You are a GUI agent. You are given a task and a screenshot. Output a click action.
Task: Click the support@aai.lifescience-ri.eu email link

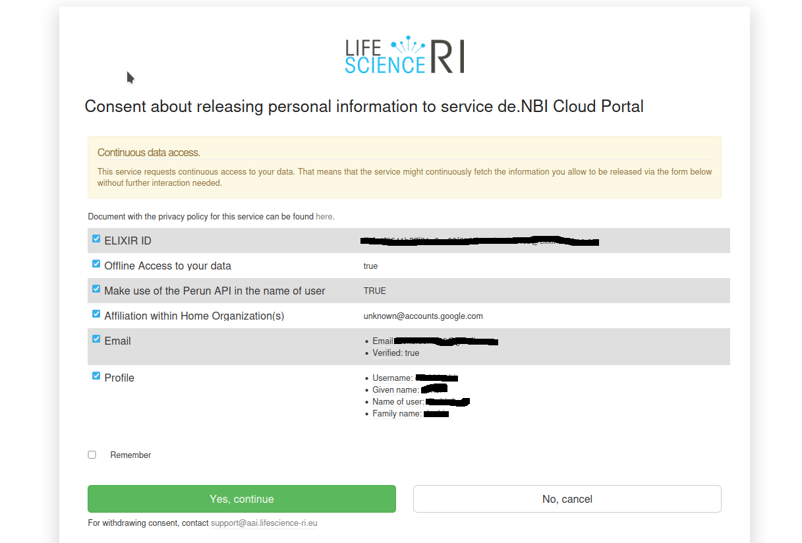[x=264, y=523]
